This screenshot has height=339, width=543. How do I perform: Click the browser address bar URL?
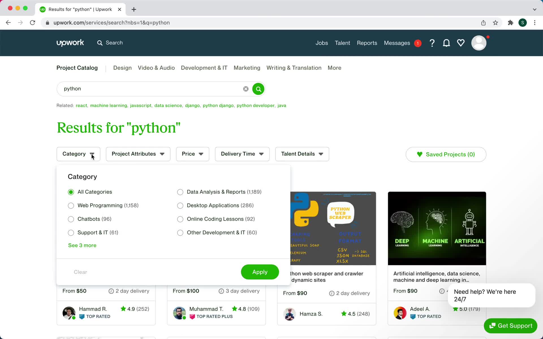(x=112, y=23)
